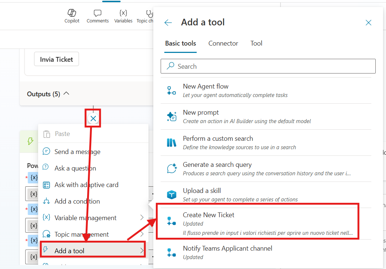Click the back arrow in Add a tool
The image size is (386, 269).
(168, 23)
